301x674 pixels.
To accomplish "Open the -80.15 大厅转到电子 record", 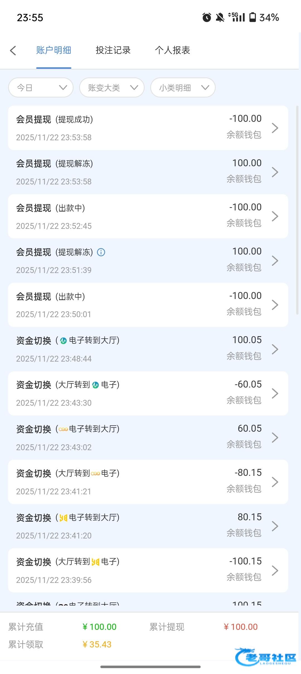I will tap(148, 482).
